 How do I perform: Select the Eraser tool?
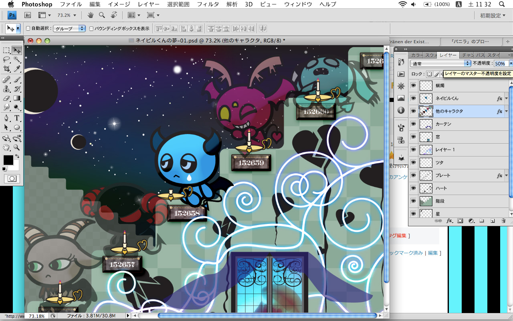click(6, 98)
